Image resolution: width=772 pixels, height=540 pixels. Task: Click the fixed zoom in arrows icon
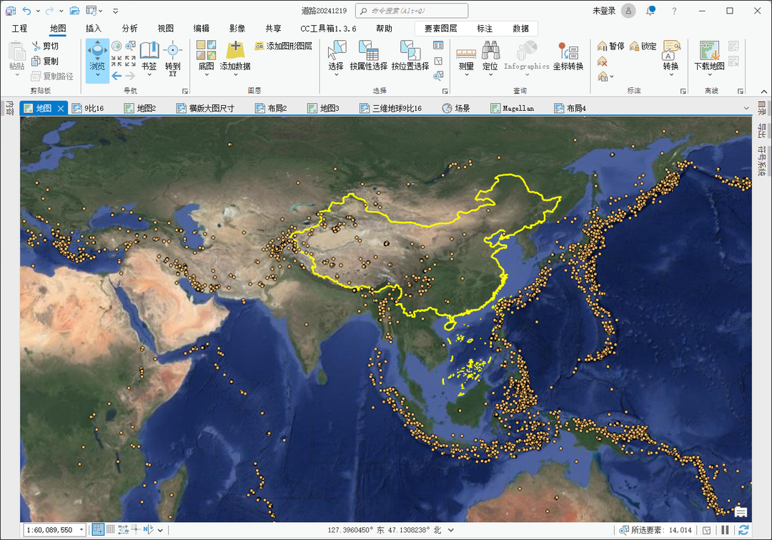click(x=117, y=61)
